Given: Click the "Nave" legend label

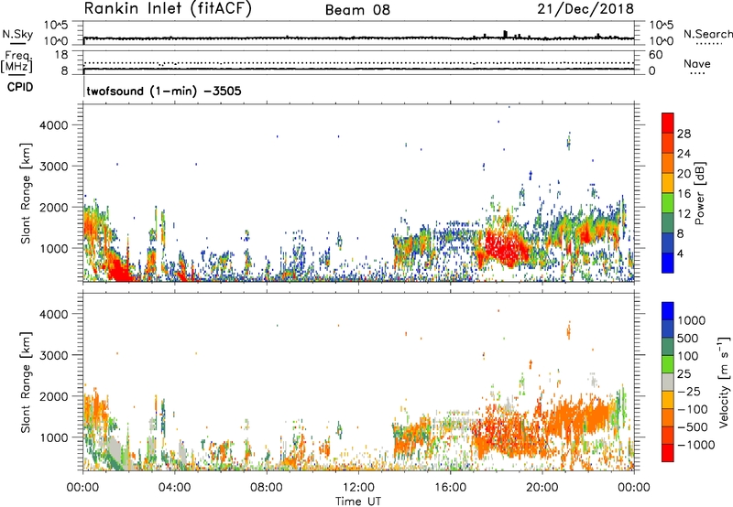Looking at the screenshot, I should point(697,64).
